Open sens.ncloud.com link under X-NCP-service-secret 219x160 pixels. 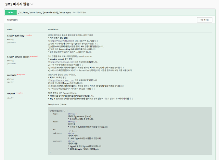62,62
